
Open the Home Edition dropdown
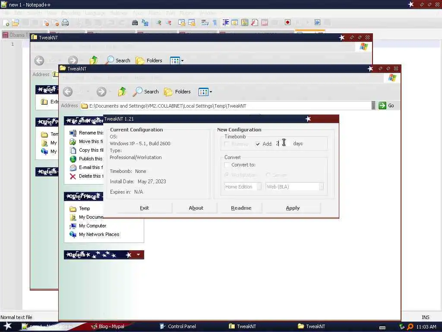pyautogui.click(x=259, y=187)
